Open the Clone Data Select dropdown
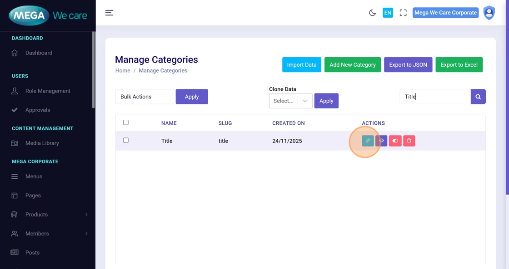The width and height of the screenshot is (509, 269). point(290,101)
